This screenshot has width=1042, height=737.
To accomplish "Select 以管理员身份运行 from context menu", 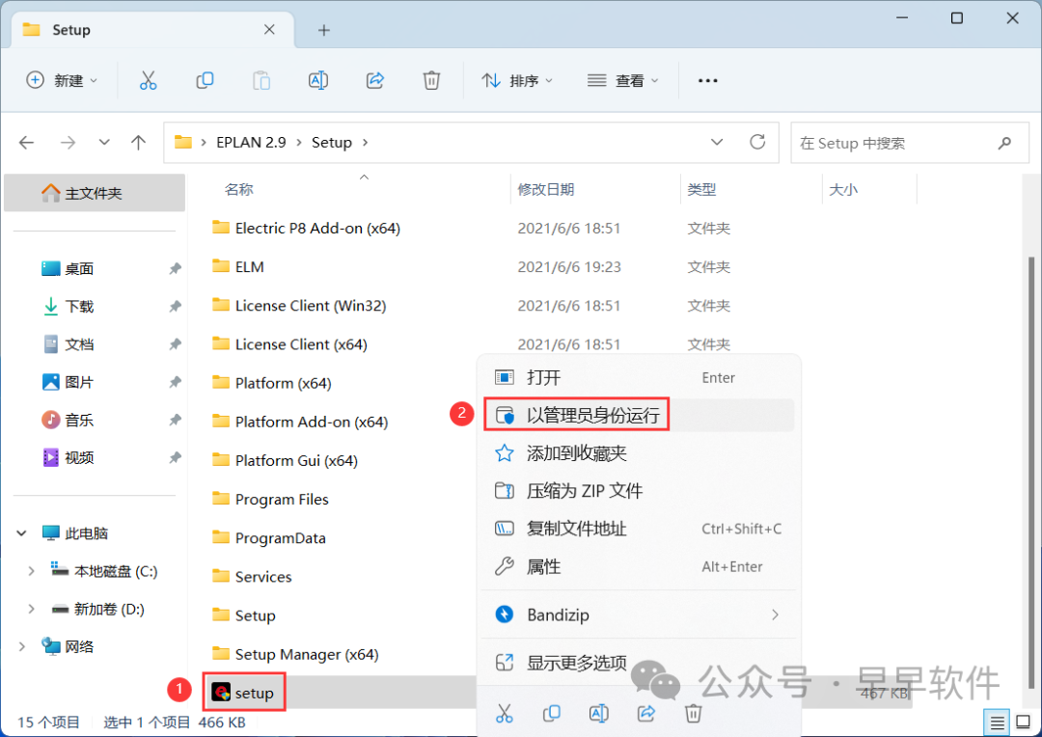I will (592, 416).
